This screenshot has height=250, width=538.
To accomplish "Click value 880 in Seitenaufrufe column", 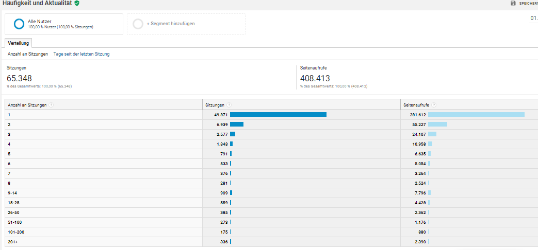I will click(x=422, y=232).
